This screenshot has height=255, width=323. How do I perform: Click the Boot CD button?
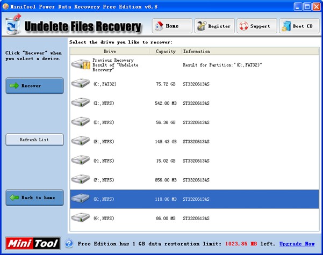(x=299, y=26)
